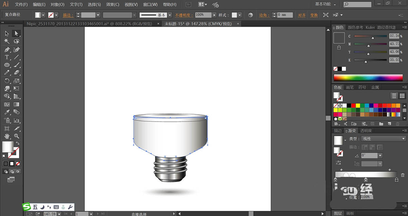Select the Eraser tool
Image resolution: width=408 pixels, height=216 pixels.
[x=16, y=73]
